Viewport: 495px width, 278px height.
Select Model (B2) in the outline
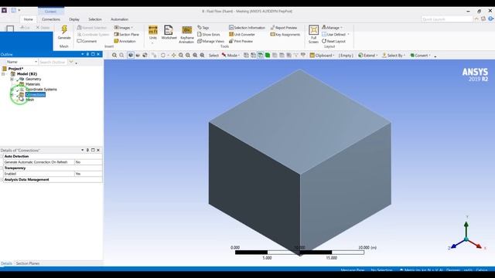(x=27, y=74)
